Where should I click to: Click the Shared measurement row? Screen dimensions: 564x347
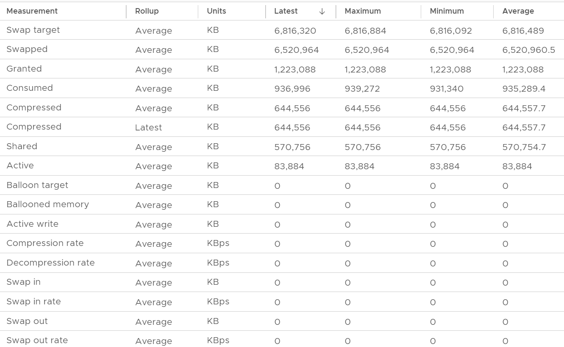coord(282,147)
